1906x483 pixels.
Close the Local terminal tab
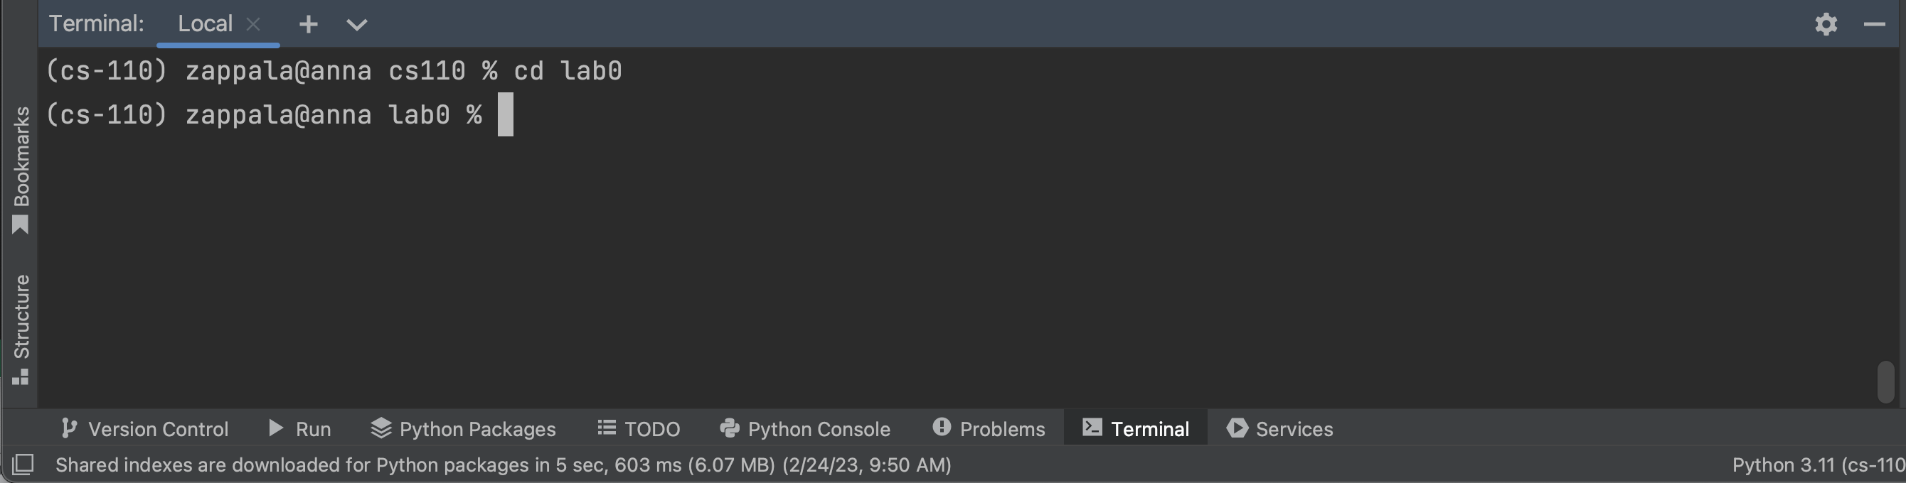click(253, 24)
